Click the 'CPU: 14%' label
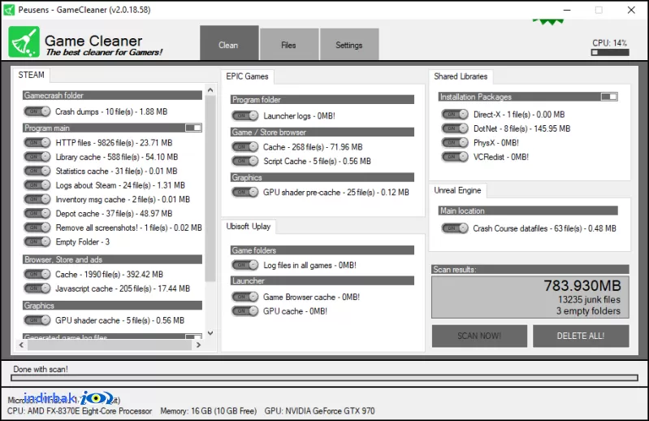Image resolution: width=649 pixels, height=421 pixels. (609, 43)
